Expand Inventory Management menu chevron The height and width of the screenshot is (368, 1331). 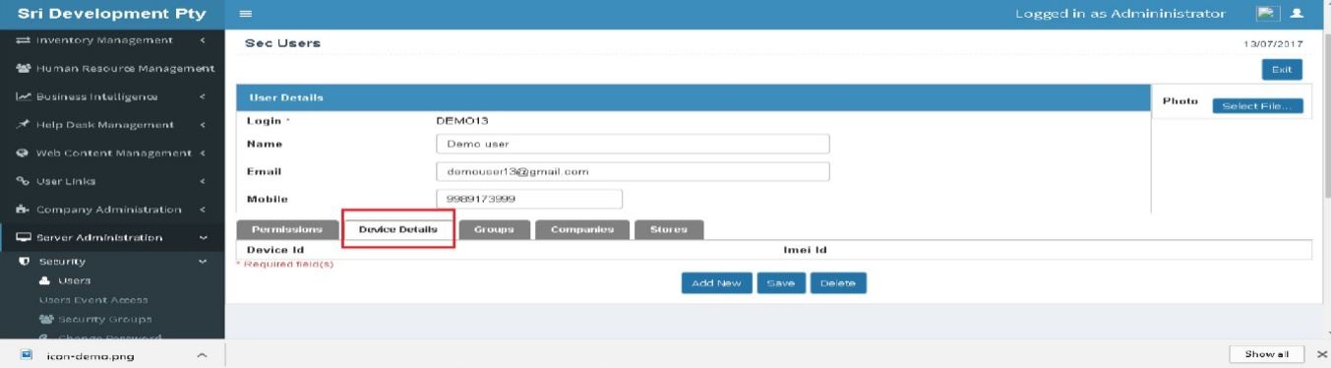[202, 40]
